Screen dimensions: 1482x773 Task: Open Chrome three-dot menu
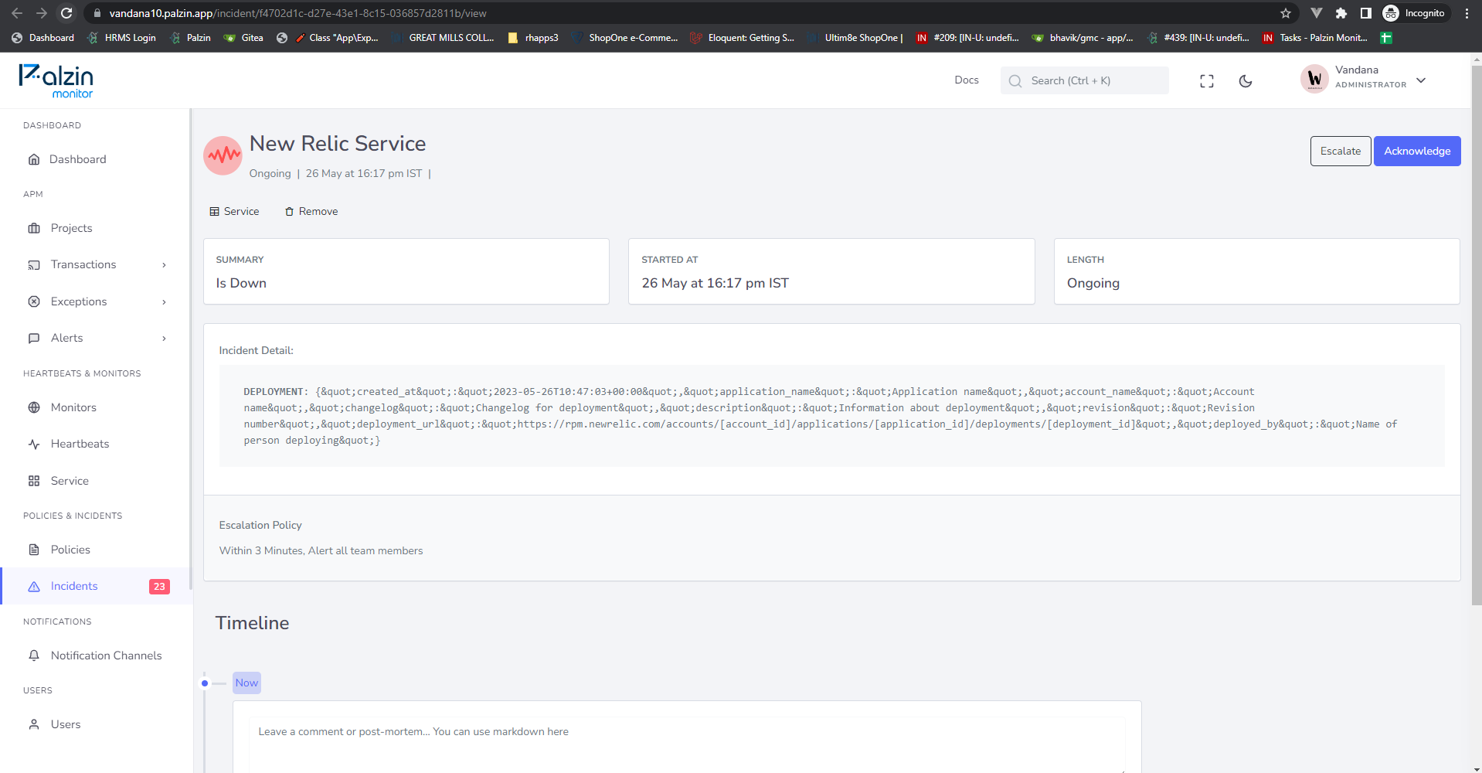click(x=1467, y=13)
